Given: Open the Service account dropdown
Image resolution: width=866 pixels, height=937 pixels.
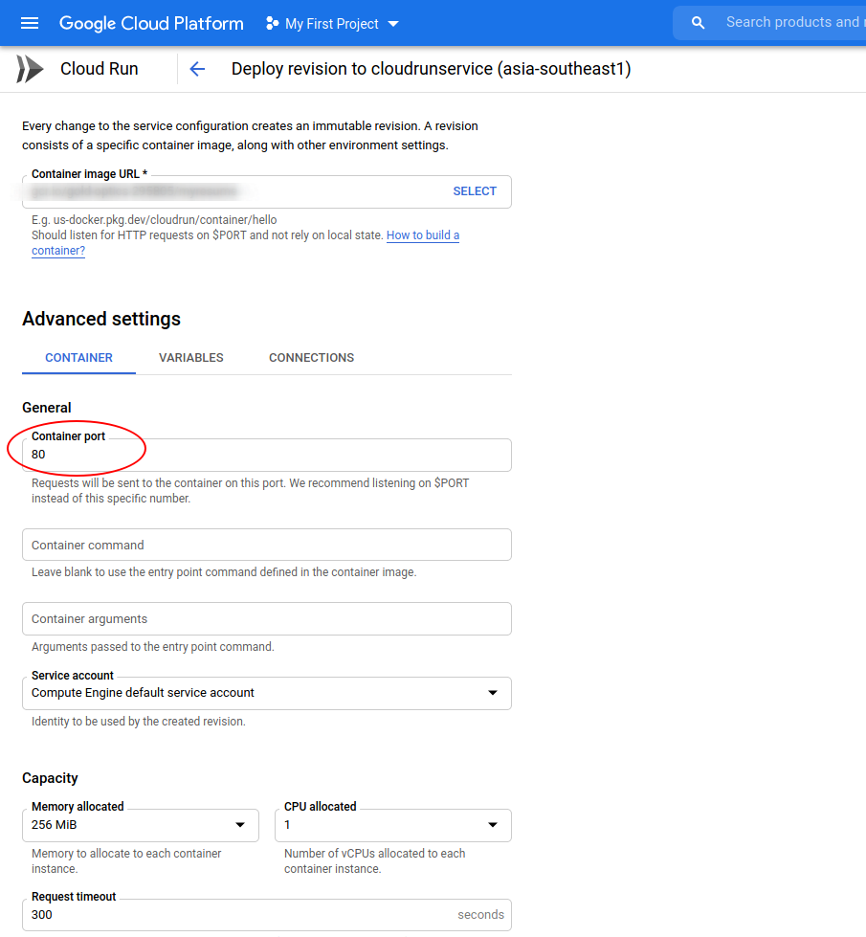Looking at the screenshot, I should pyautogui.click(x=267, y=693).
